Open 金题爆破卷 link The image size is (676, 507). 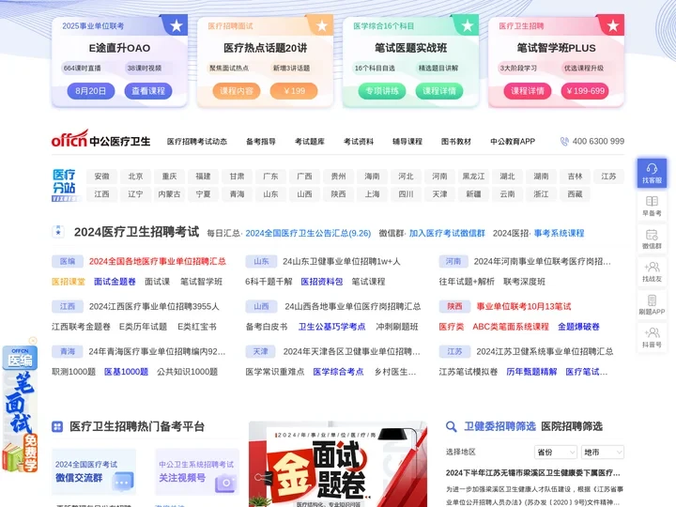[578, 327]
